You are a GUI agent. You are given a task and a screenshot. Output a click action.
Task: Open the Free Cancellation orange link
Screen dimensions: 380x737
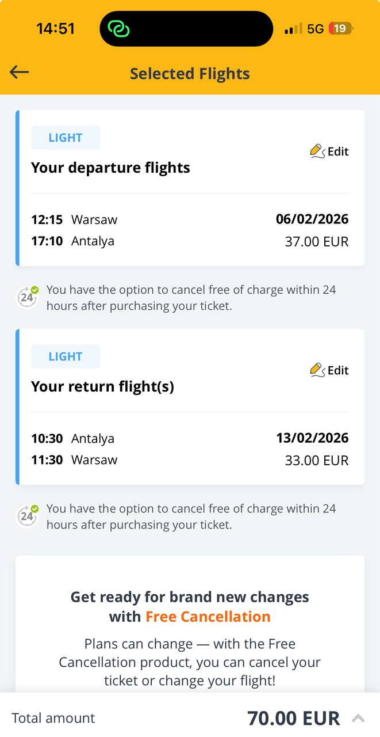click(x=208, y=617)
